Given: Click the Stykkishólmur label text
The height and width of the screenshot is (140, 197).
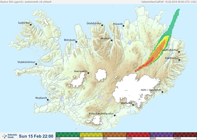Looking at the screenshot, I should click(x=26, y=62).
